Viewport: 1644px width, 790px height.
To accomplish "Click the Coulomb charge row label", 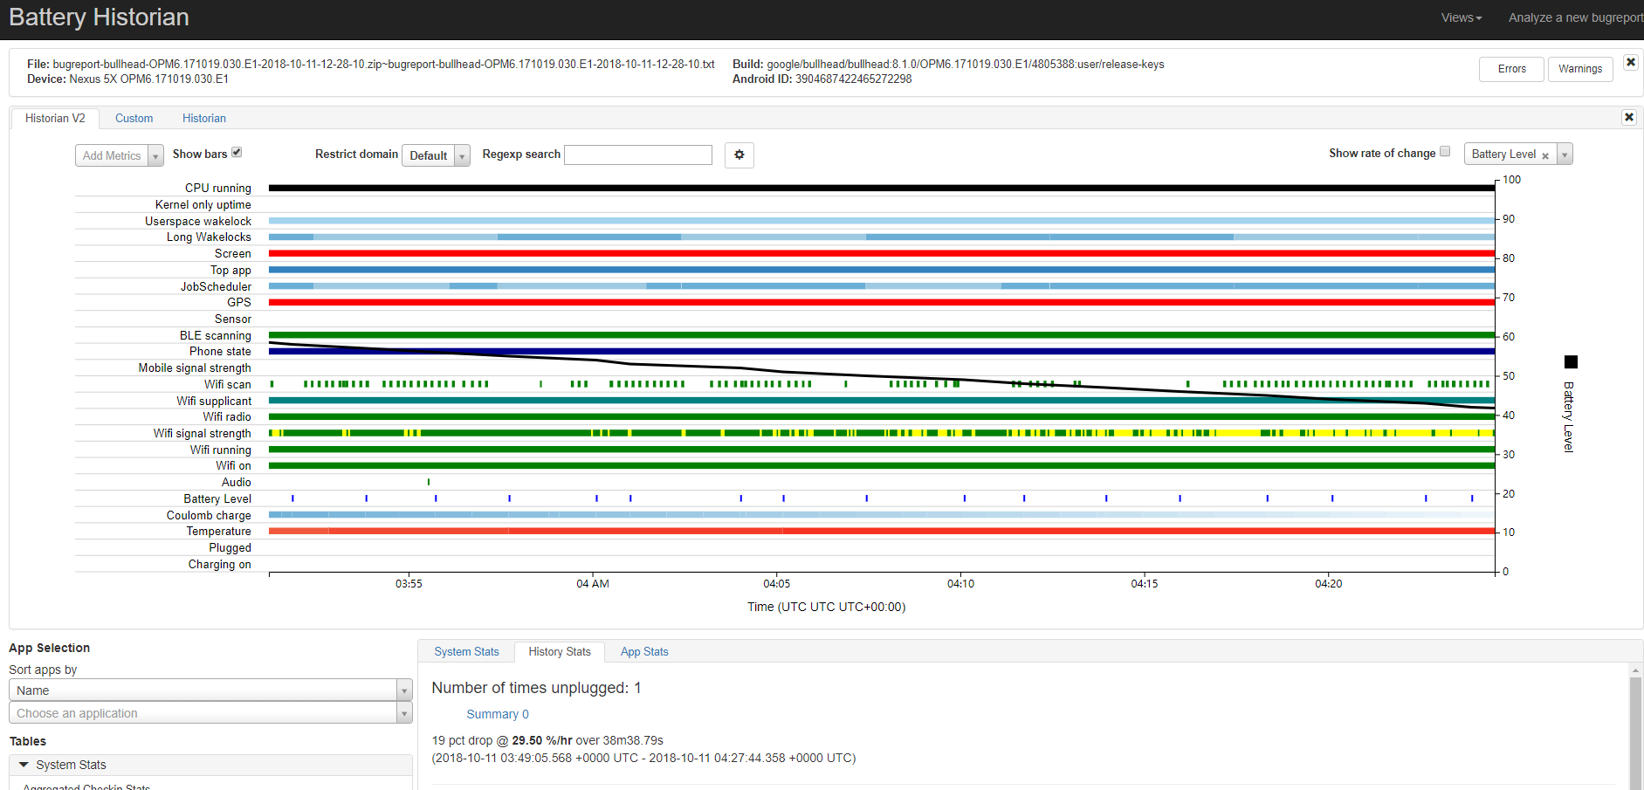I will [x=209, y=515].
